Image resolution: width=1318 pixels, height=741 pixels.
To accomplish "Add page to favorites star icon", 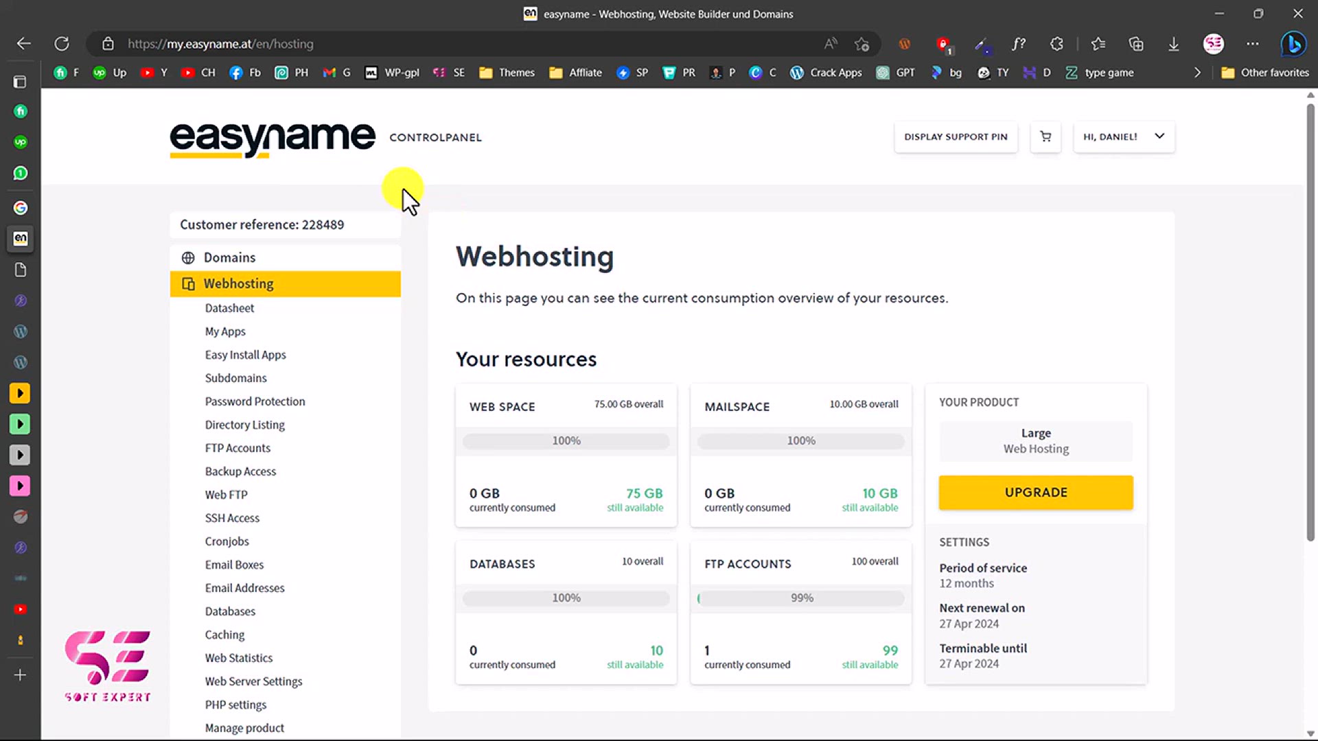I will (x=862, y=44).
